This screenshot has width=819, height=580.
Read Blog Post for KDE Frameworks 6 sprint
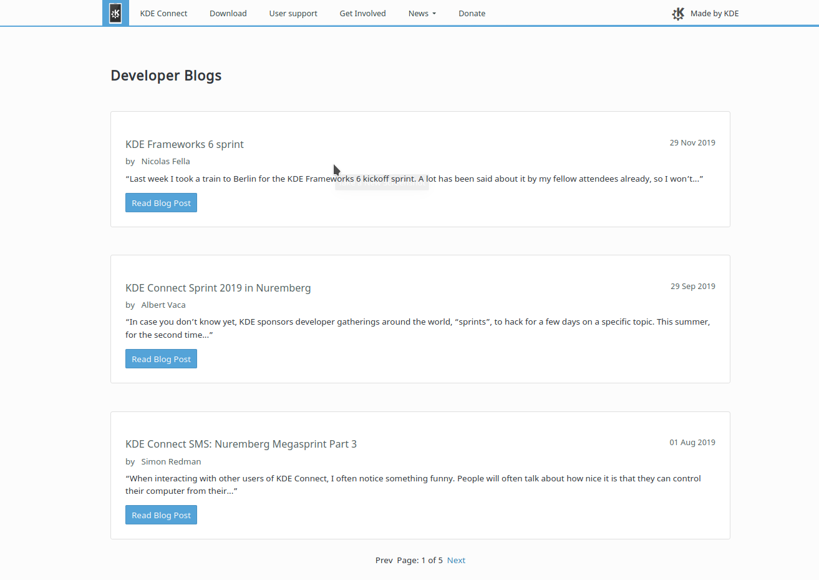point(161,203)
